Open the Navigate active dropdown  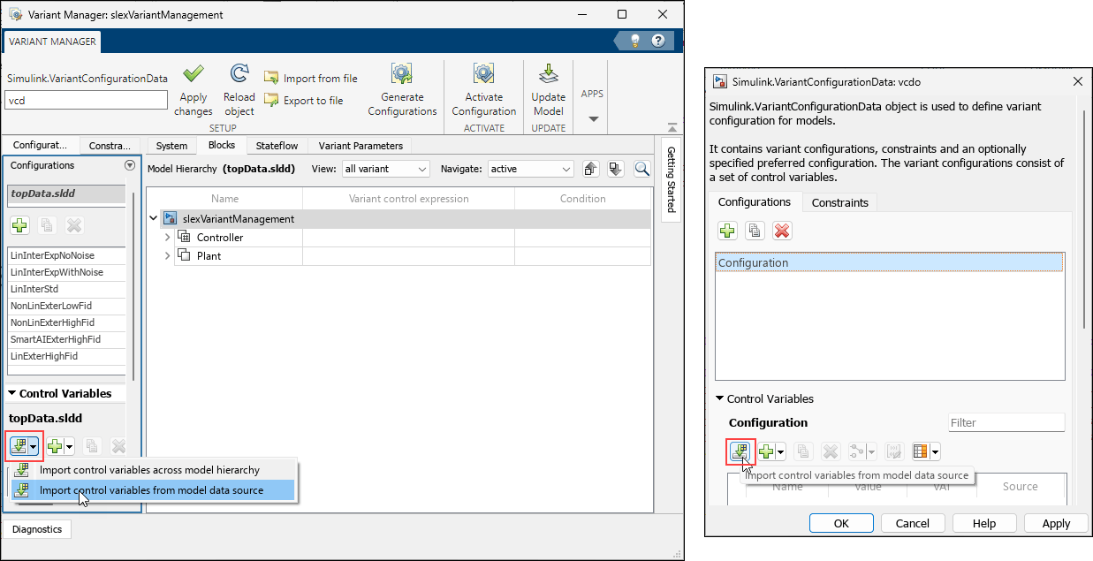(x=530, y=169)
